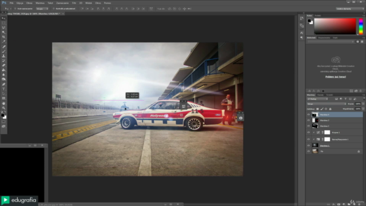Pick a color in the red color field

[x=335, y=26]
